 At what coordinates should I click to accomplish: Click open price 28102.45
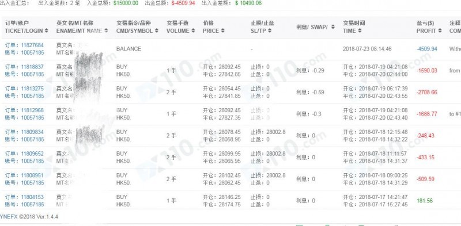pyautogui.click(x=229, y=175)
